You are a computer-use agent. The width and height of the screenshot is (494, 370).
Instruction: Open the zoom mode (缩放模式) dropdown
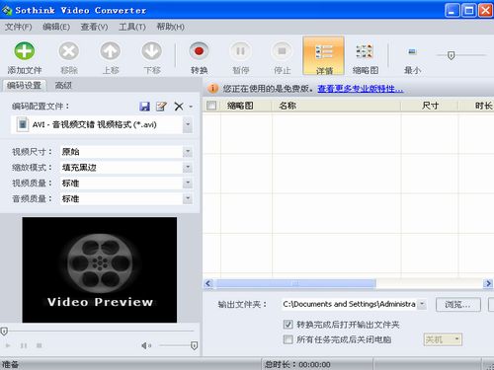pos(188,168)
